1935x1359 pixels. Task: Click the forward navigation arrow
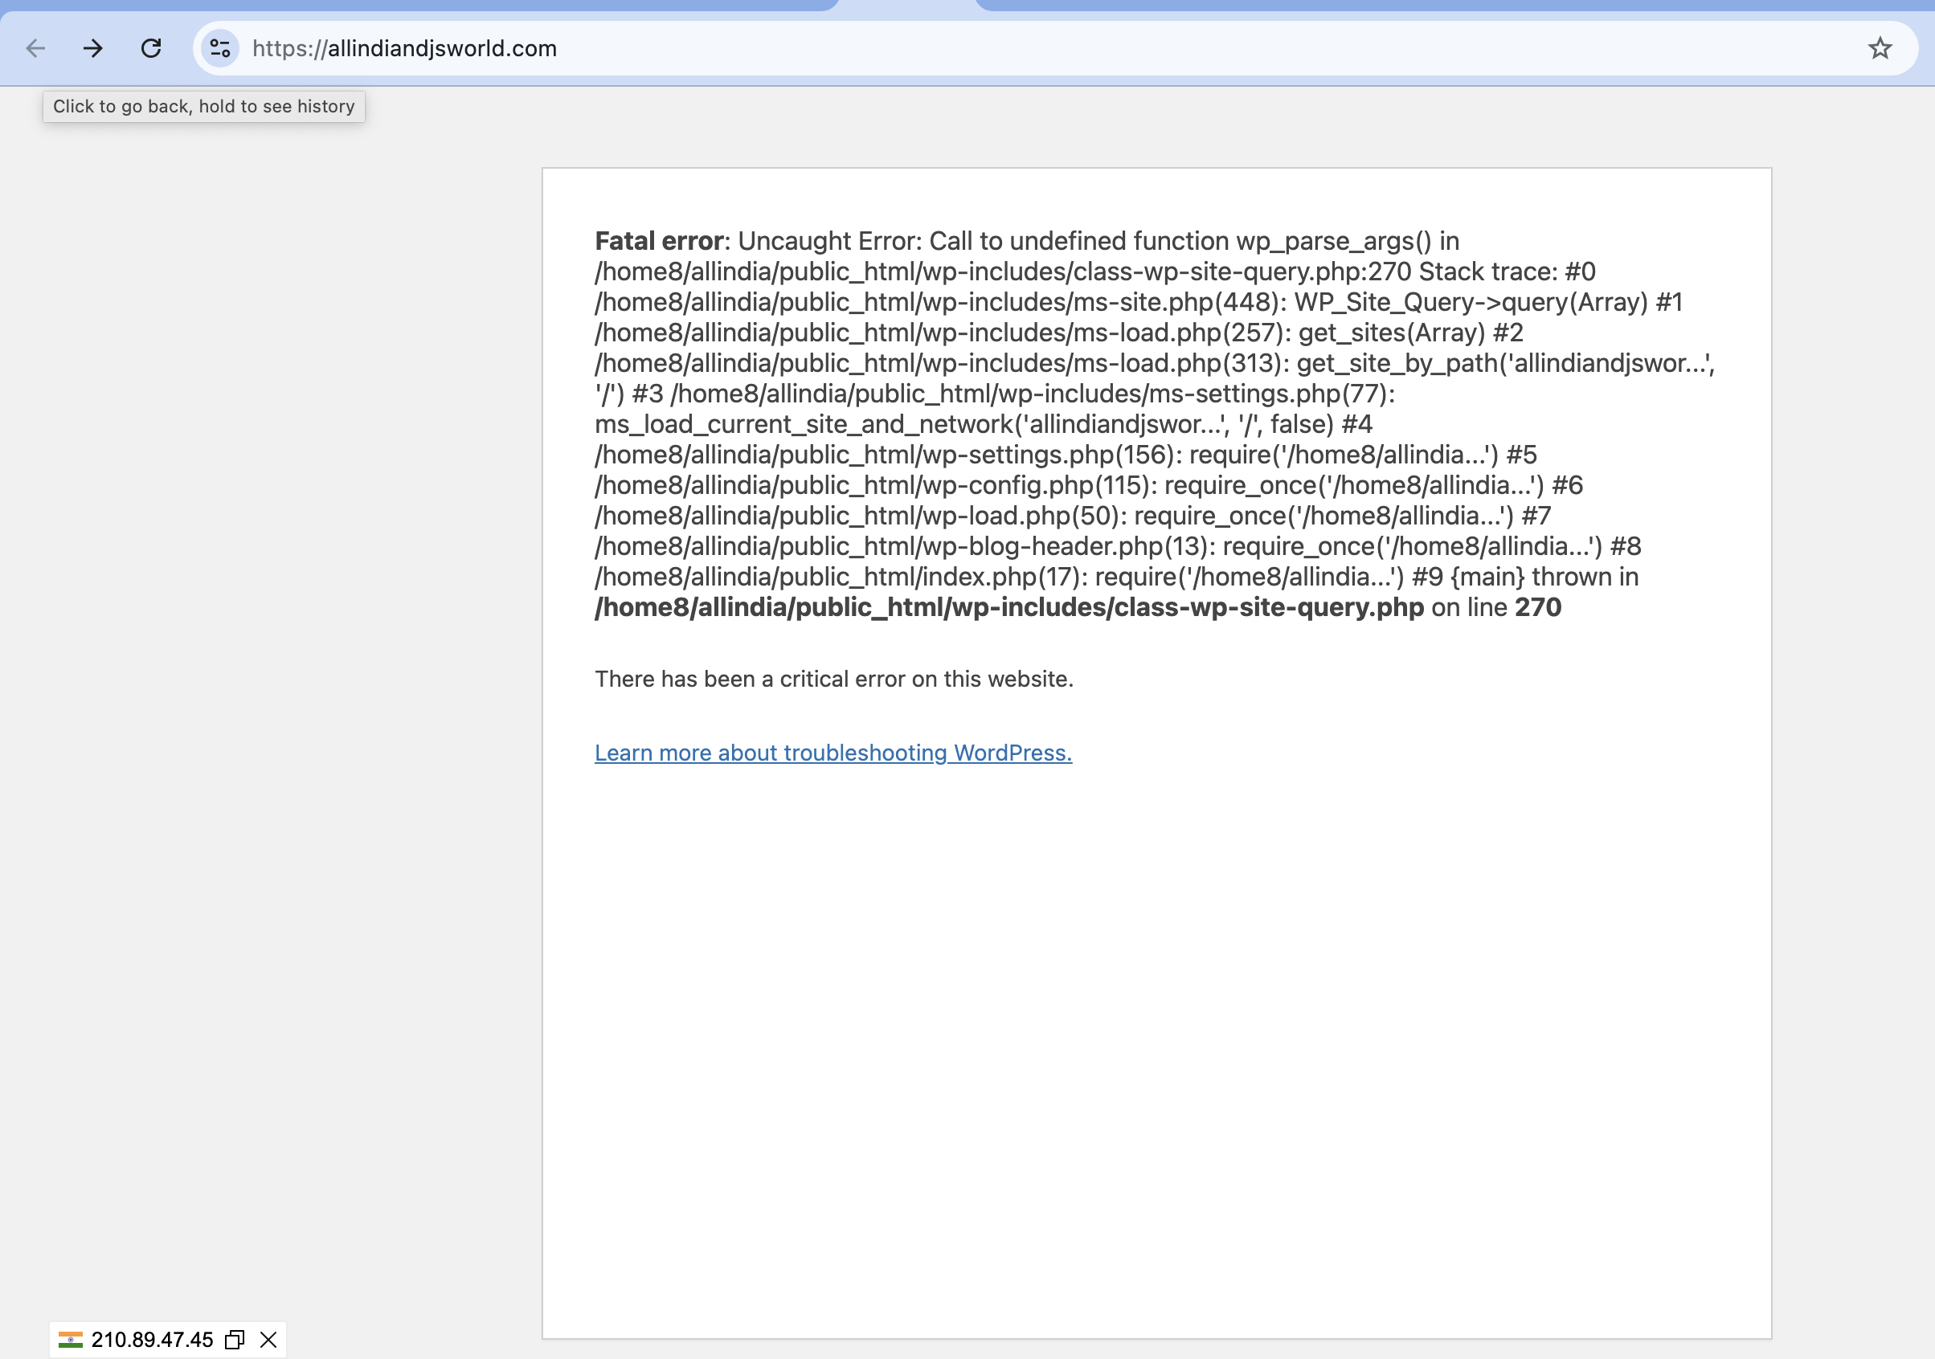(x=92, y=49)
